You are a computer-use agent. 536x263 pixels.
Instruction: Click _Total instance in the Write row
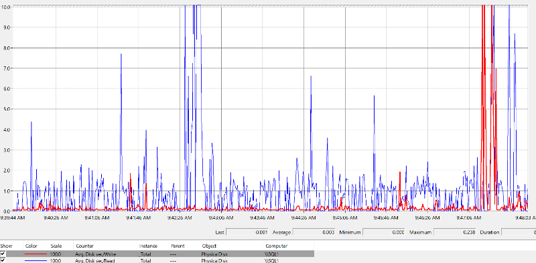click(145, 254)
